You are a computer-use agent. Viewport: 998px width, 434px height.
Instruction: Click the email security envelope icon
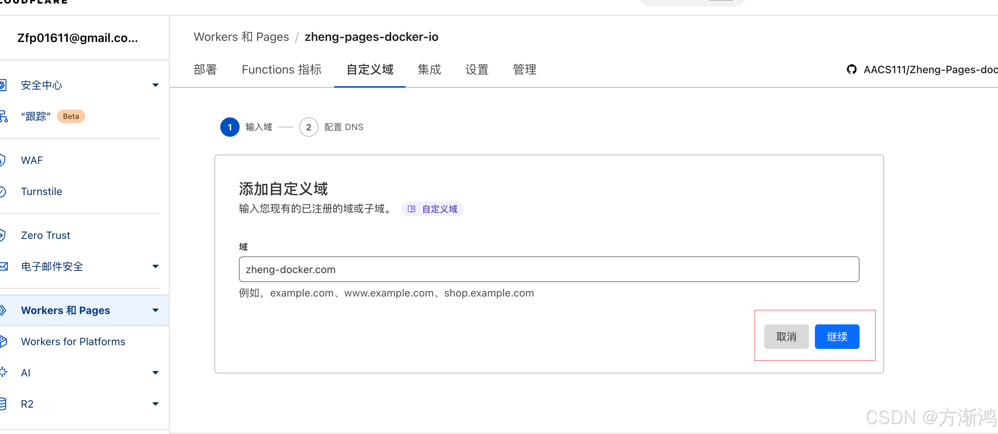[4, 266]
